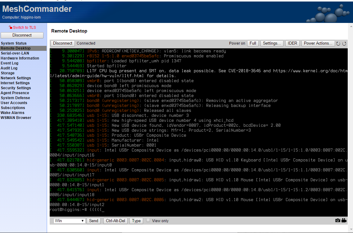Open Power Actions menu

pos(318,43)
